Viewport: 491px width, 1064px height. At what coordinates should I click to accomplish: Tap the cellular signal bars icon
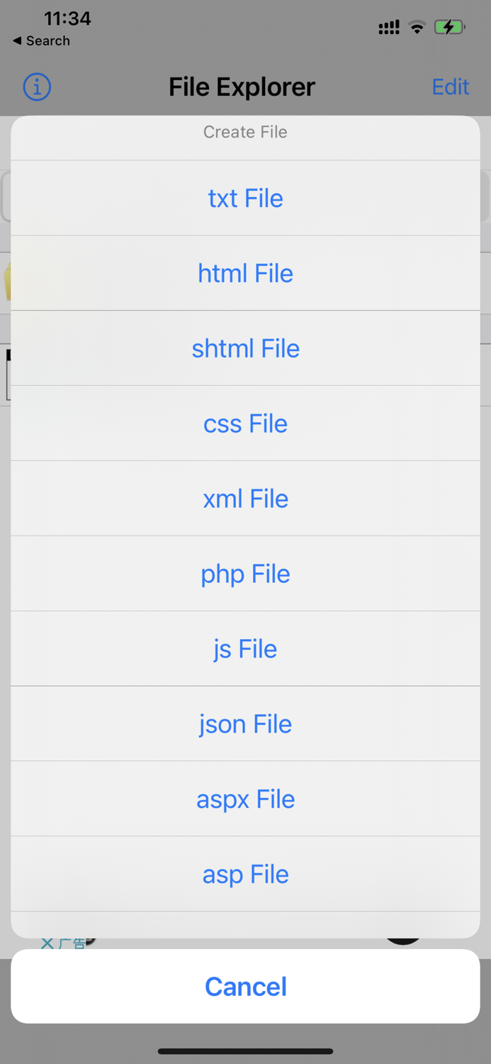pyautogui.click(x=388, y=27)
